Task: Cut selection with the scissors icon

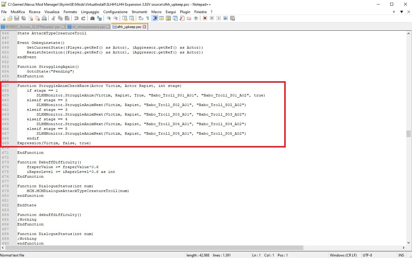Action: pos(53,18)
